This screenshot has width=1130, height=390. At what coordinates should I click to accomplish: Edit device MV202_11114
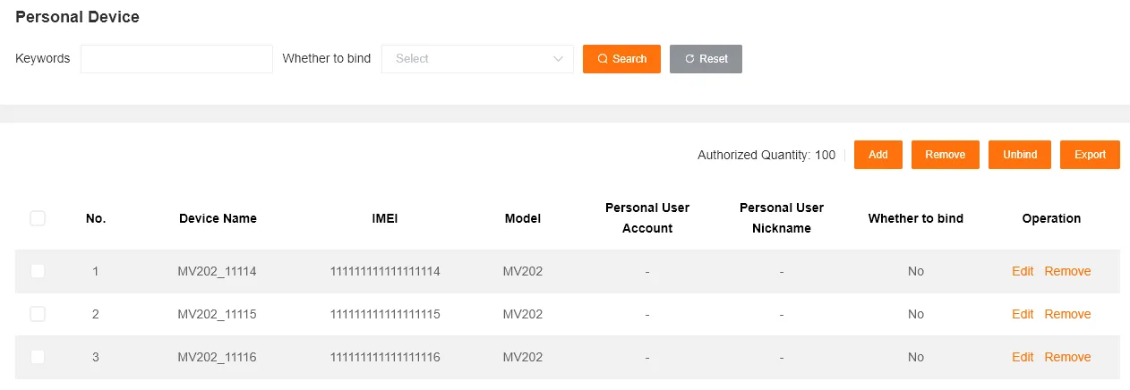tap(1022, 271)
